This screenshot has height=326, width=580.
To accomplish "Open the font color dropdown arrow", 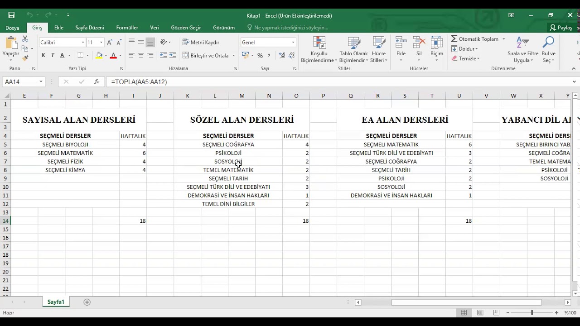I will click(x=120, y=56).
